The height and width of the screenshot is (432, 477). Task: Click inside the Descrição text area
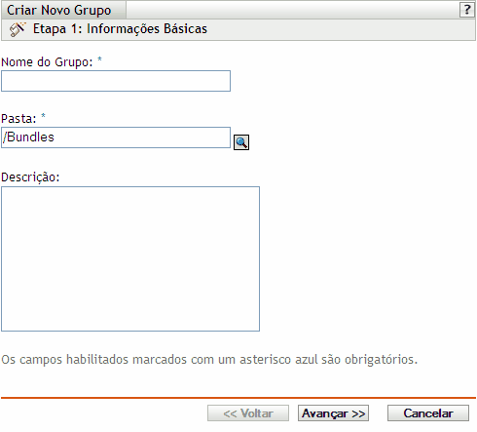(130, 258)
